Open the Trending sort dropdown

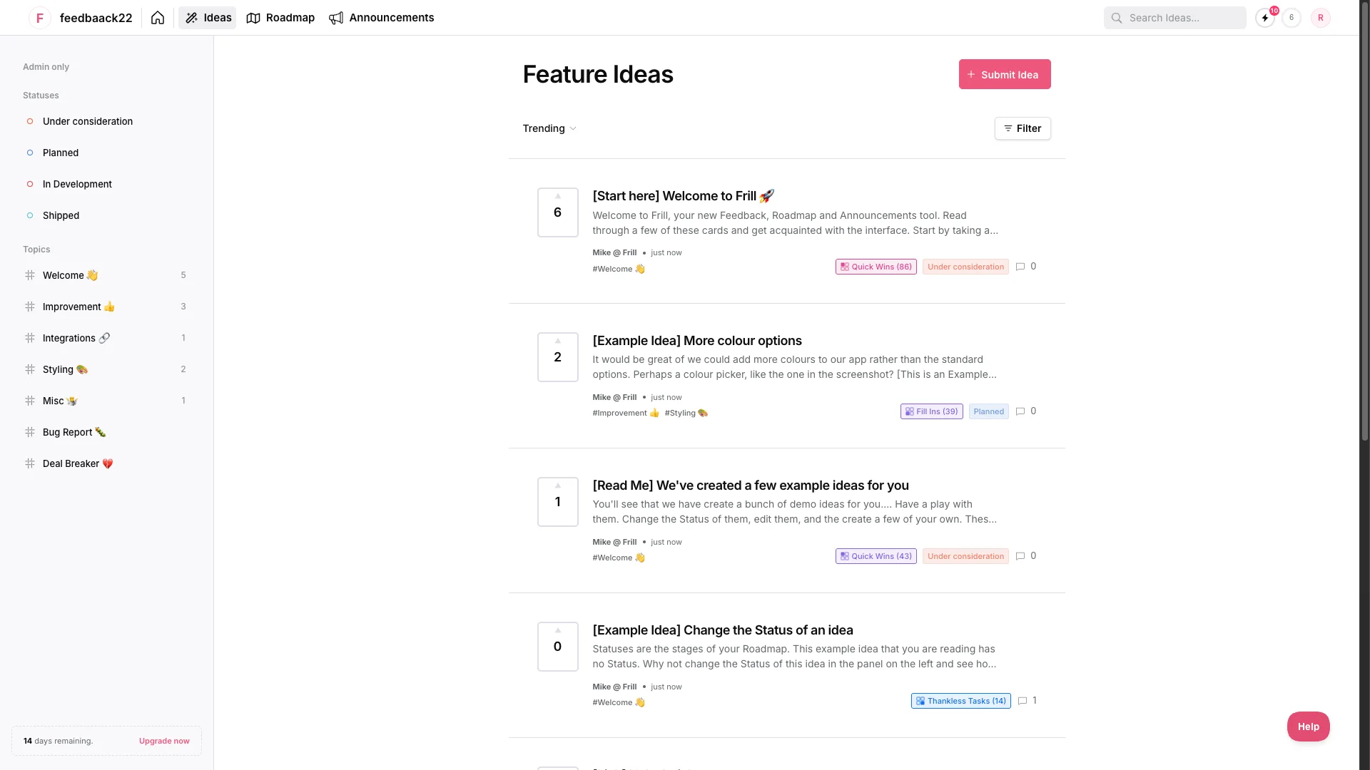click(x=549, y=128)
